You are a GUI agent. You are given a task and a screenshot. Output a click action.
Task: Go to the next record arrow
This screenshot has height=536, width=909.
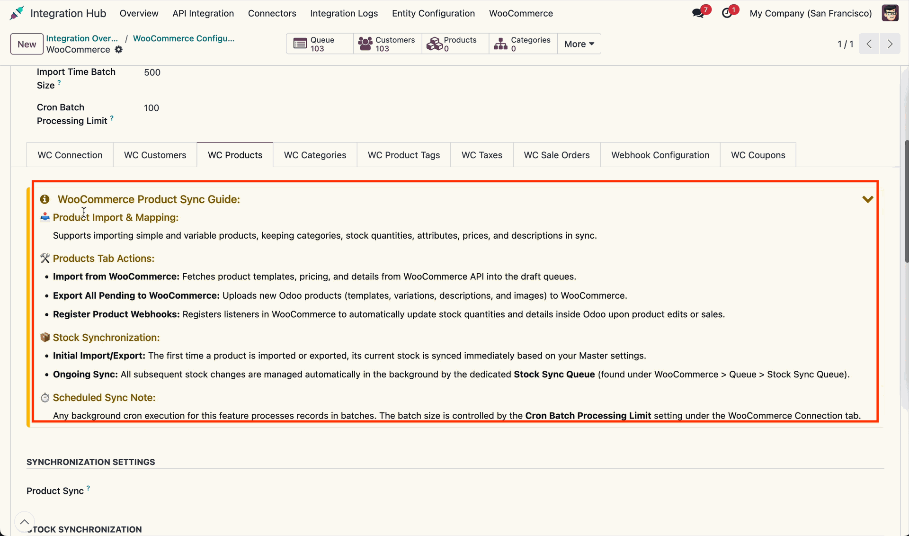[x=890, y=44]
